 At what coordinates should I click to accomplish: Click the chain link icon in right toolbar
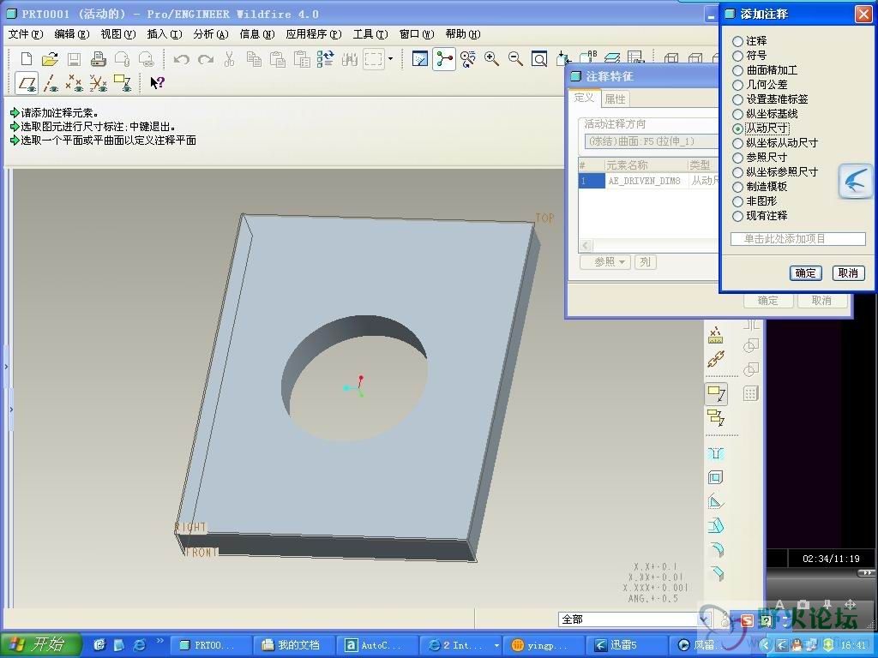(716, 359)
